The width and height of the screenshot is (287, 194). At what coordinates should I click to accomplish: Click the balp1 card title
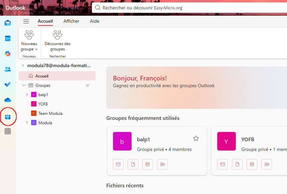[144, 140]
